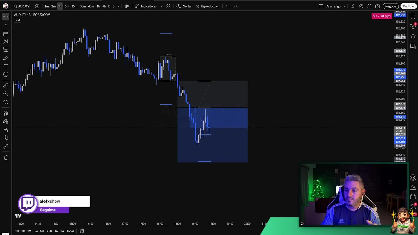418x235 pixels.
Task: Open the chart patterns tool
Action: coord(6,41)
